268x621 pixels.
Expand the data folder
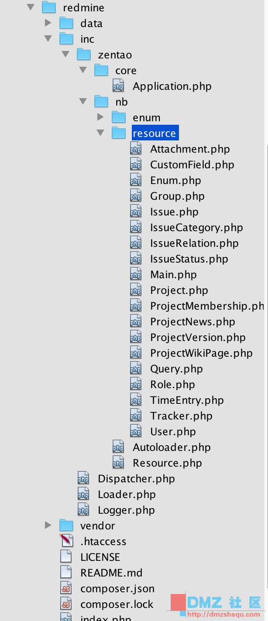[x=48, y=23]
